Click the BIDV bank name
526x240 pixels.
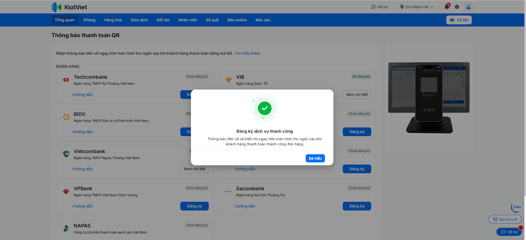coord(80,114)
